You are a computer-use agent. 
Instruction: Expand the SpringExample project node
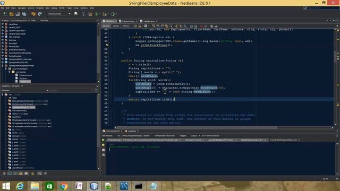tap(2, 56)
